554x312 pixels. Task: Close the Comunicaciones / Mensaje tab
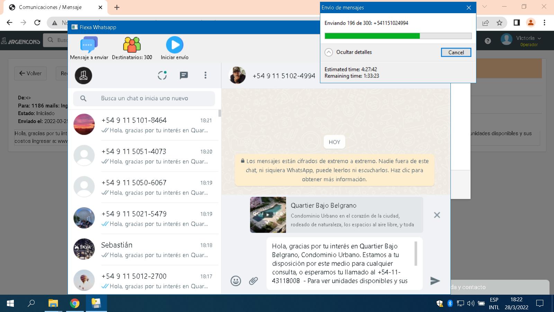100,7
